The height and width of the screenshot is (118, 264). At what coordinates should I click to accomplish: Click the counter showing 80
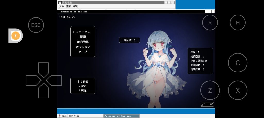coord(207,104)
